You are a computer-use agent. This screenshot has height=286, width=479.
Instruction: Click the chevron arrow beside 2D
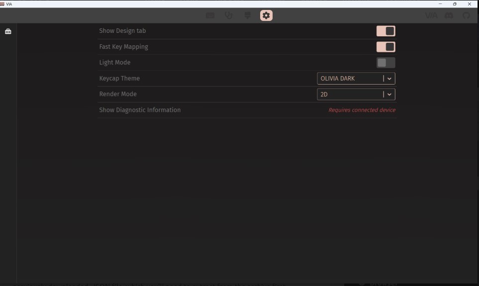tap(389, 94)
